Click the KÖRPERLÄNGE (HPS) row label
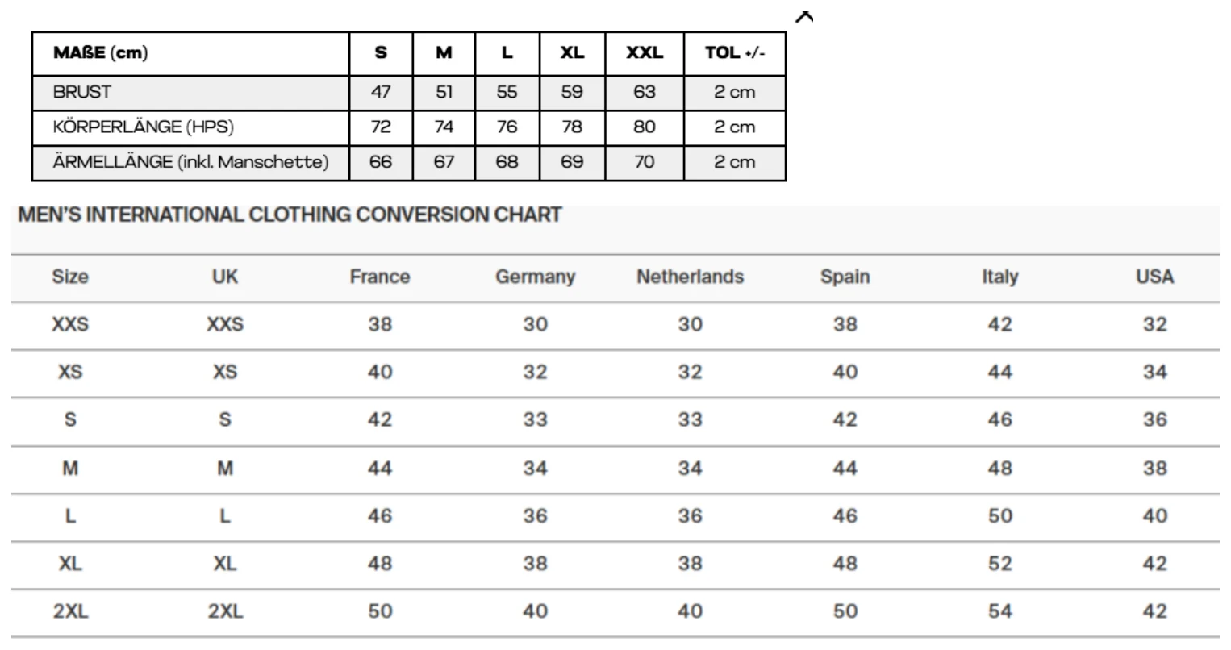 pyautogui.click(x=144, y=127)
